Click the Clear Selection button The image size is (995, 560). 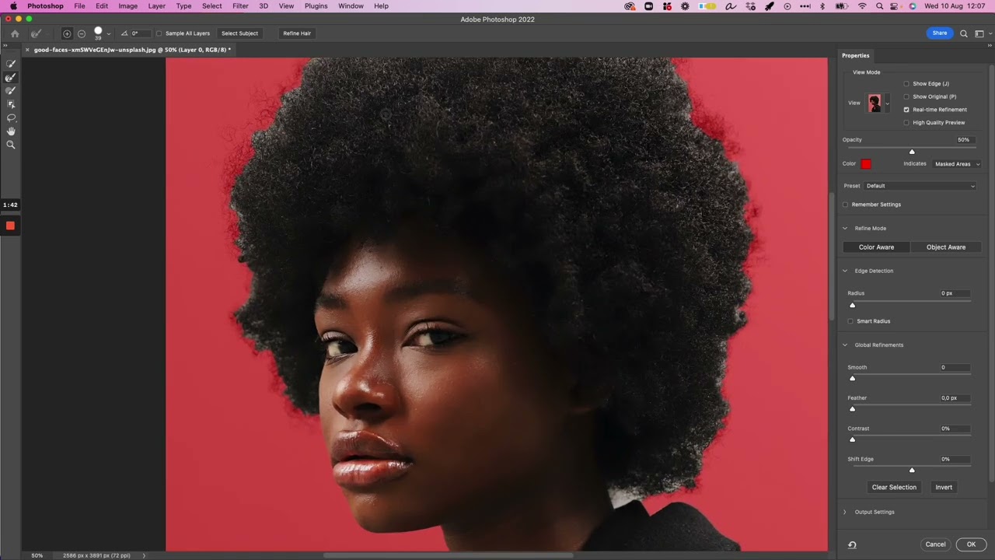[894, 488]
